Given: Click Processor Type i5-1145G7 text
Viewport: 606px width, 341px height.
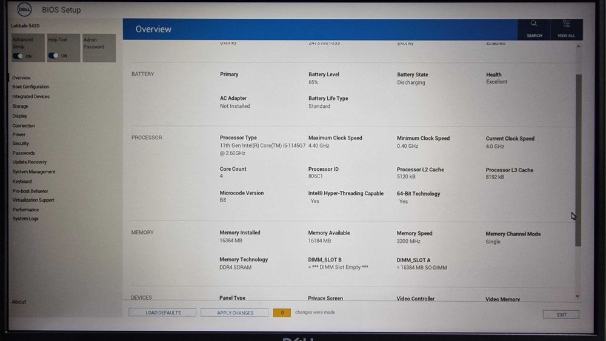Looking at the screenshot, I should click(x=263, y=149).
